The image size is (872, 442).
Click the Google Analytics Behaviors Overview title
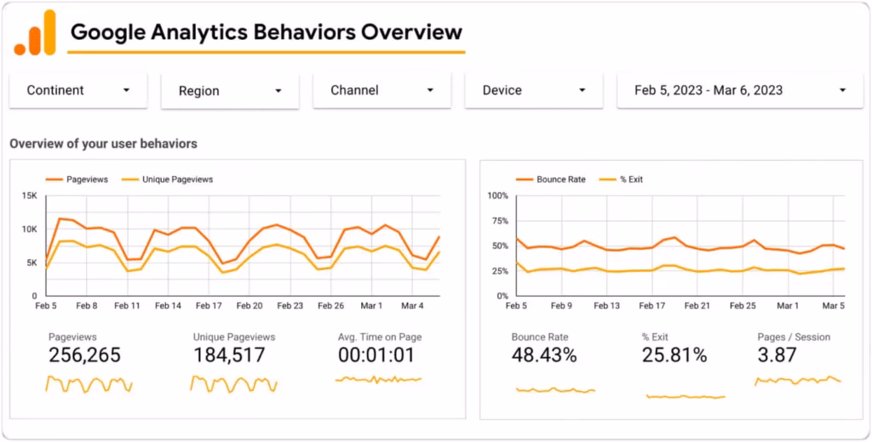tap(266, 33)
